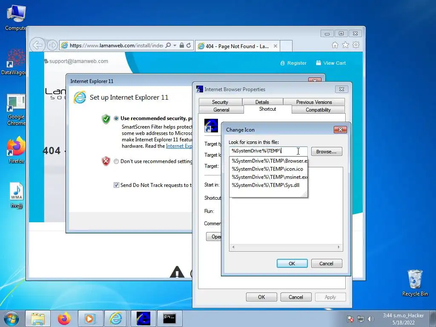Select the Shortcut tab
Screen dimensions: 436x327
click(x=267, y=109)
